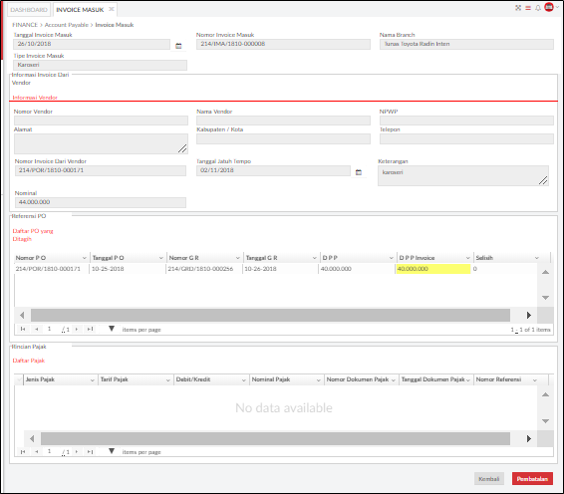
Task: Open D P P Invoice column dropdown
Action: (467, 258)
